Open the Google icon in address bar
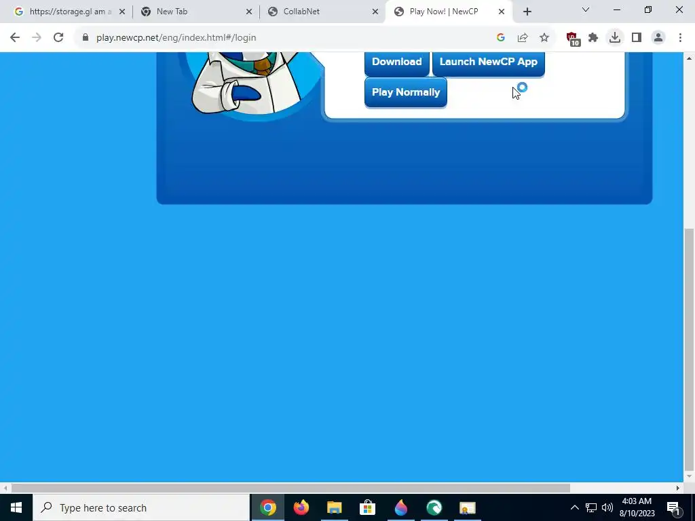 coord(501,38)
